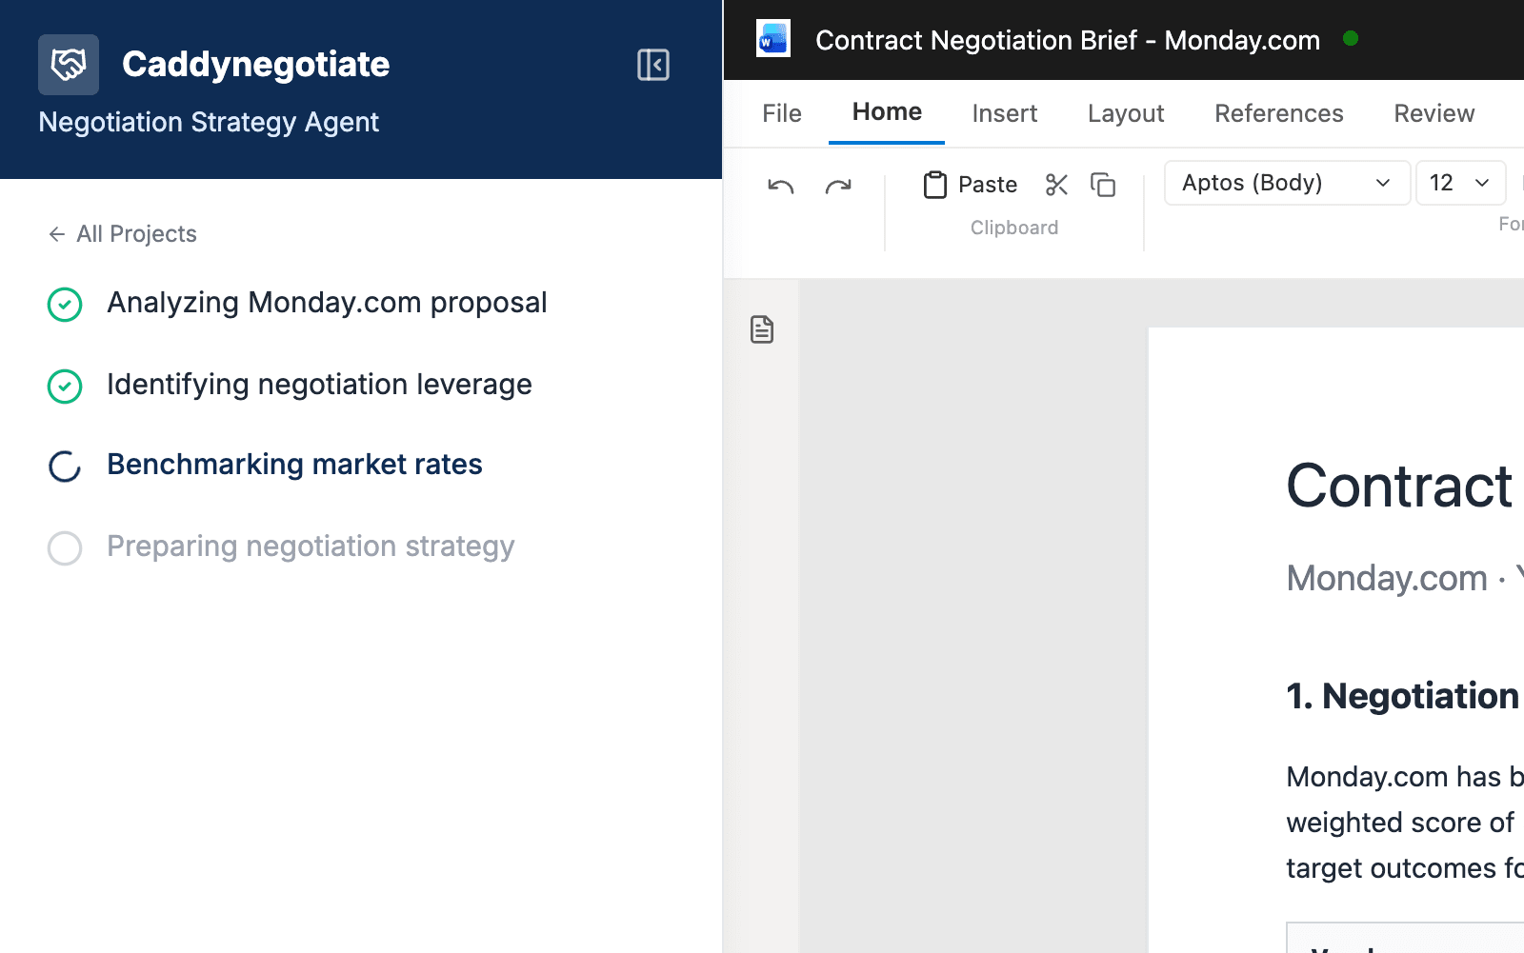This screenshot has height=953, width=1524.
Task: Click the 'Contract' document heading
Action: (x=1399, y=486)
